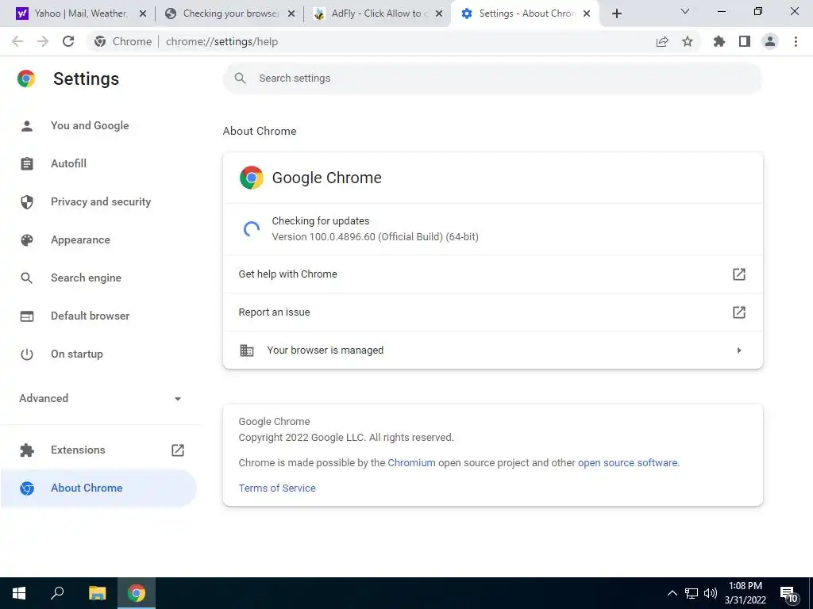Open the profile avatar menu
The height and width of the screenshot is (609, 813).
[770, 41]
